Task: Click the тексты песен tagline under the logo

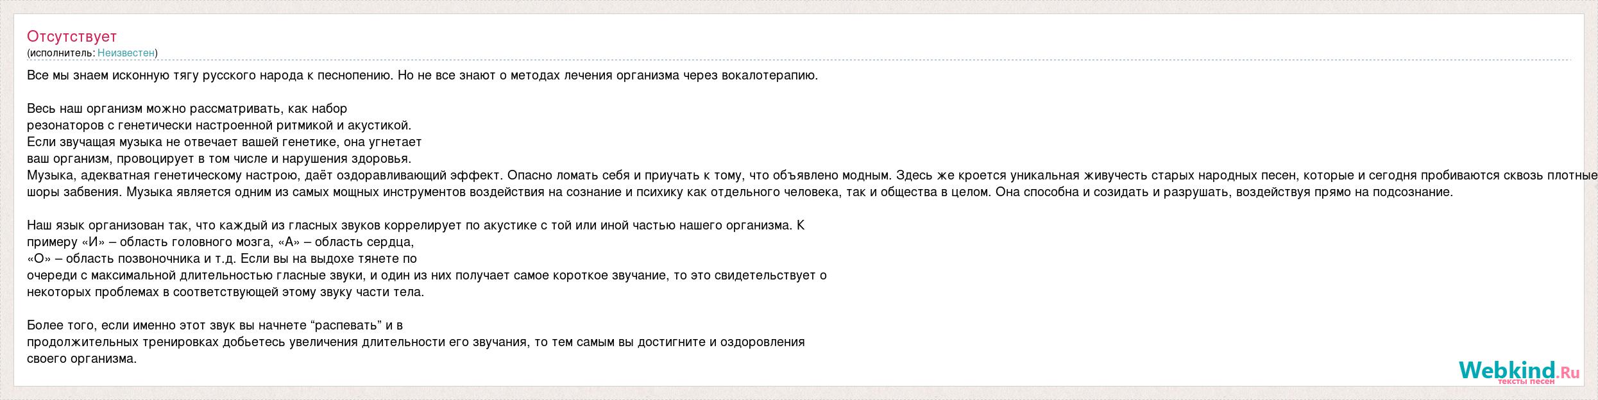Action: 1527,381
